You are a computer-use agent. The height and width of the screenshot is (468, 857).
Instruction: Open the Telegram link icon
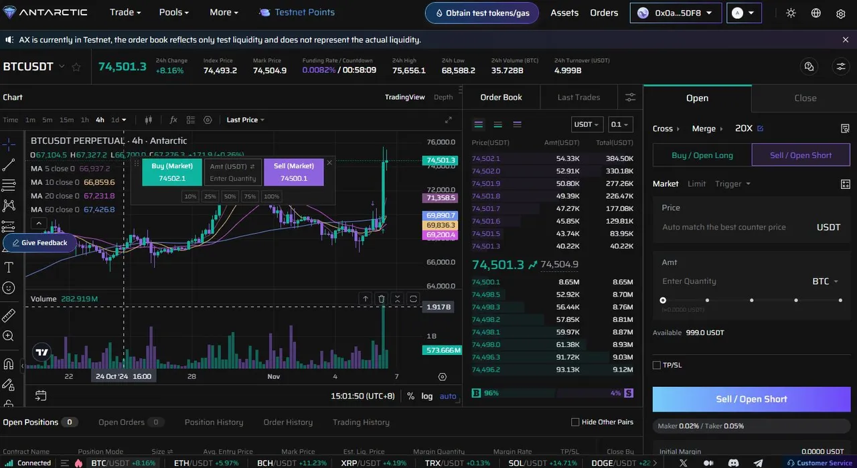click(x=758, y=463)
